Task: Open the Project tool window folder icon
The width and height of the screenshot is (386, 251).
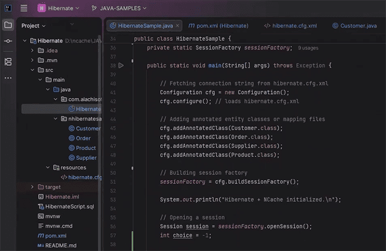Action: [x=8, y=25]
